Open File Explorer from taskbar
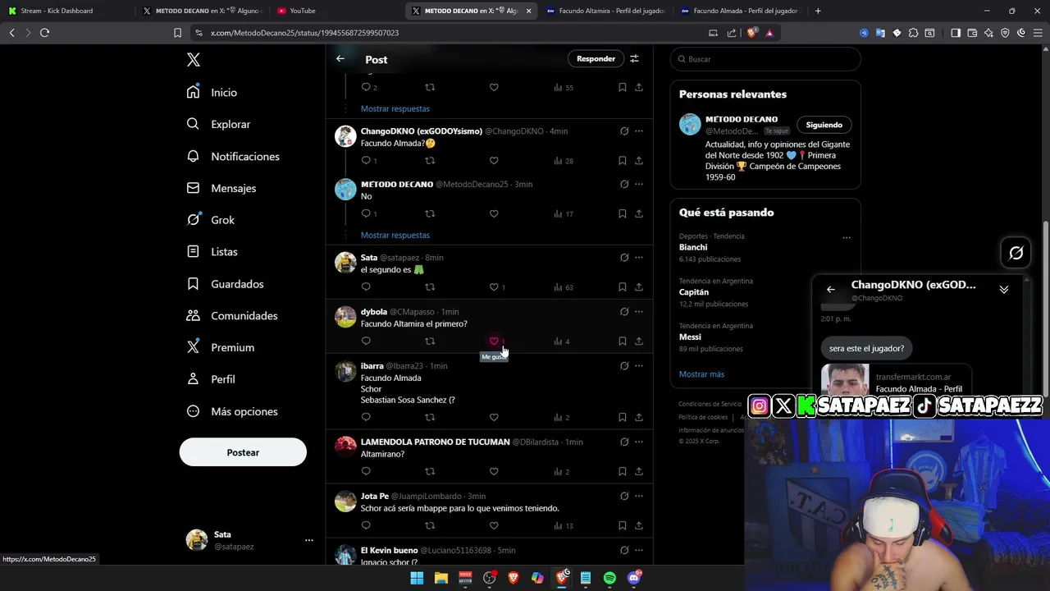 pos(441,579)
